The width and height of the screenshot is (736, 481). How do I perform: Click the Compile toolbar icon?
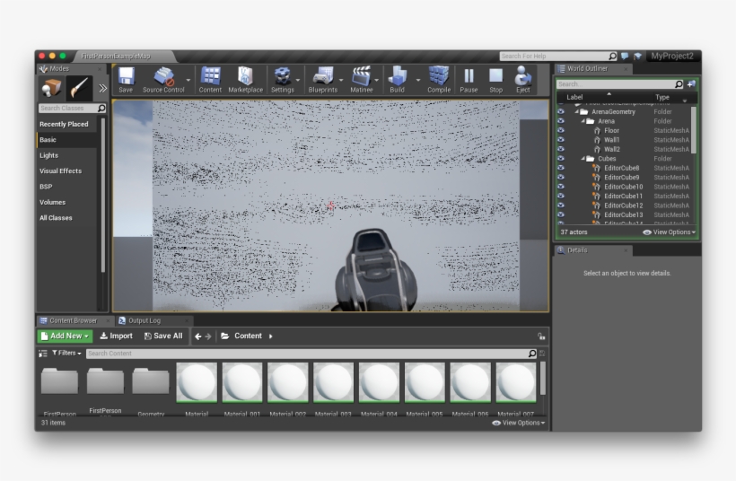(439, 79)
